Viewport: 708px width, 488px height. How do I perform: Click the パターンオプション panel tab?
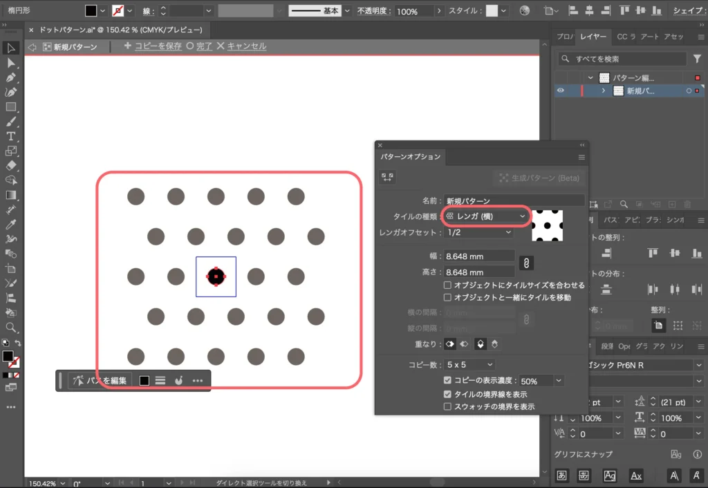tap(410, 157)
